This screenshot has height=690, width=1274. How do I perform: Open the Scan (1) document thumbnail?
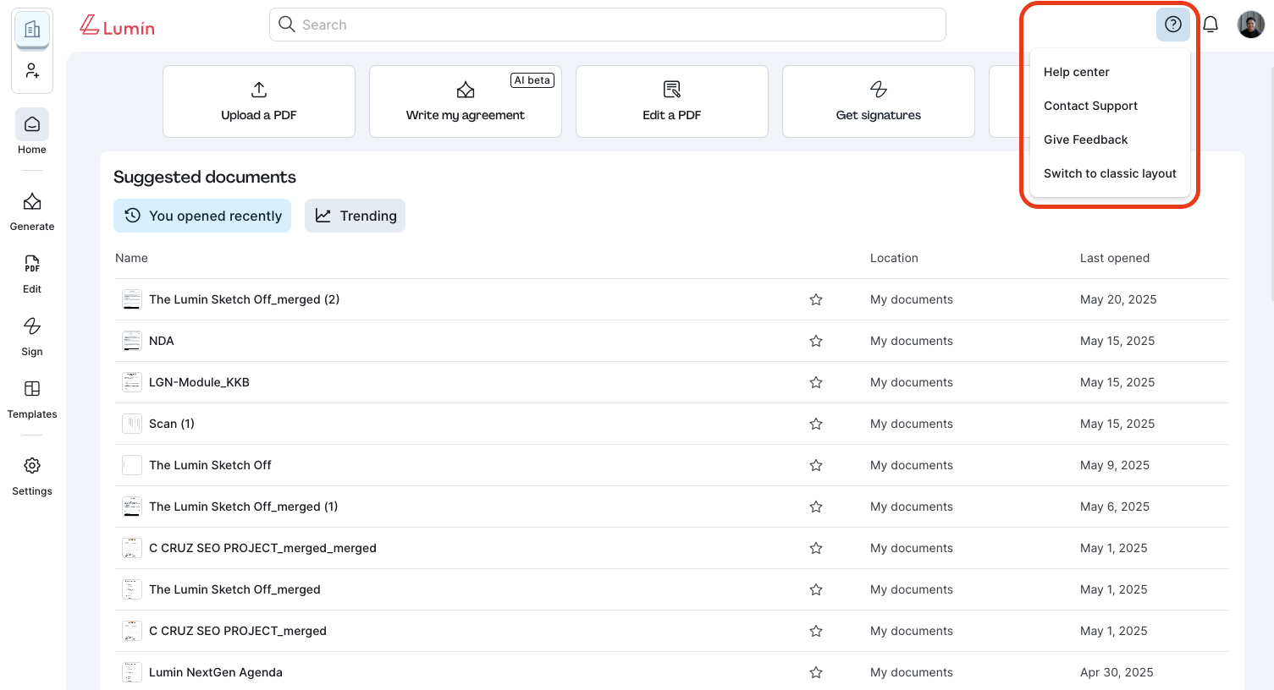click(x=132, y=424)
